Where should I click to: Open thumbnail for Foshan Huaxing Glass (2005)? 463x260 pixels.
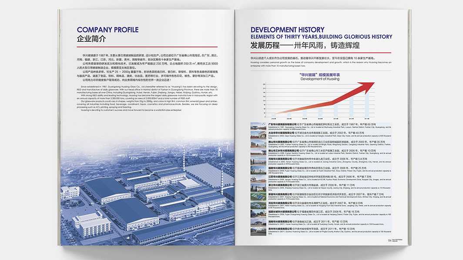pyautogui.click(x=258, y=144)
